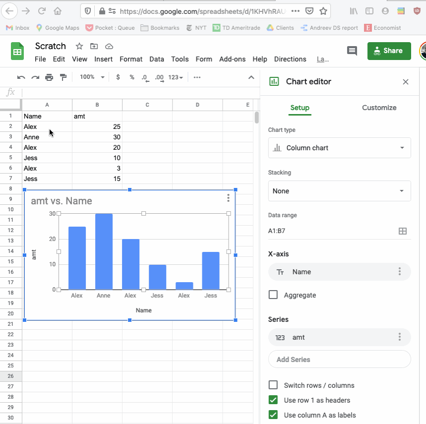
Task: Click Add Series
Action: (339, 359)
